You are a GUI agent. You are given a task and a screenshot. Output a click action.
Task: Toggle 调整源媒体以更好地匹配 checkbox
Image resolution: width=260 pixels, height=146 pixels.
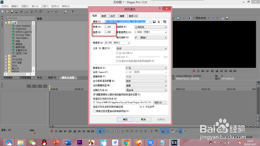[x=94, y=95]
